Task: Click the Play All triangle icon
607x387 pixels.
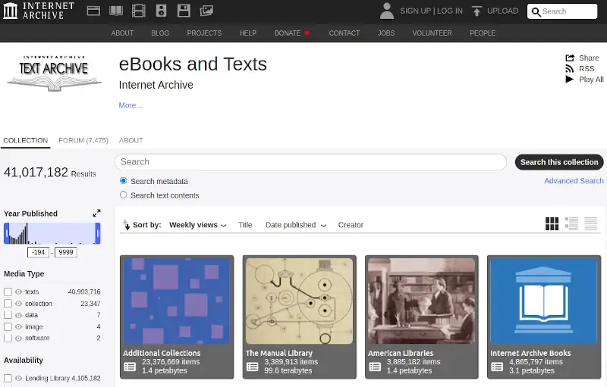Action: [x=569, y=80]
